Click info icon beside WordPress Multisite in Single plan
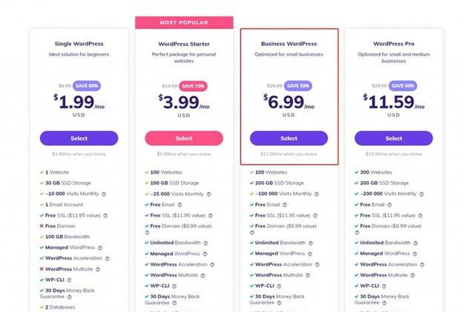The image size is (465, 312). click(98, 270)
